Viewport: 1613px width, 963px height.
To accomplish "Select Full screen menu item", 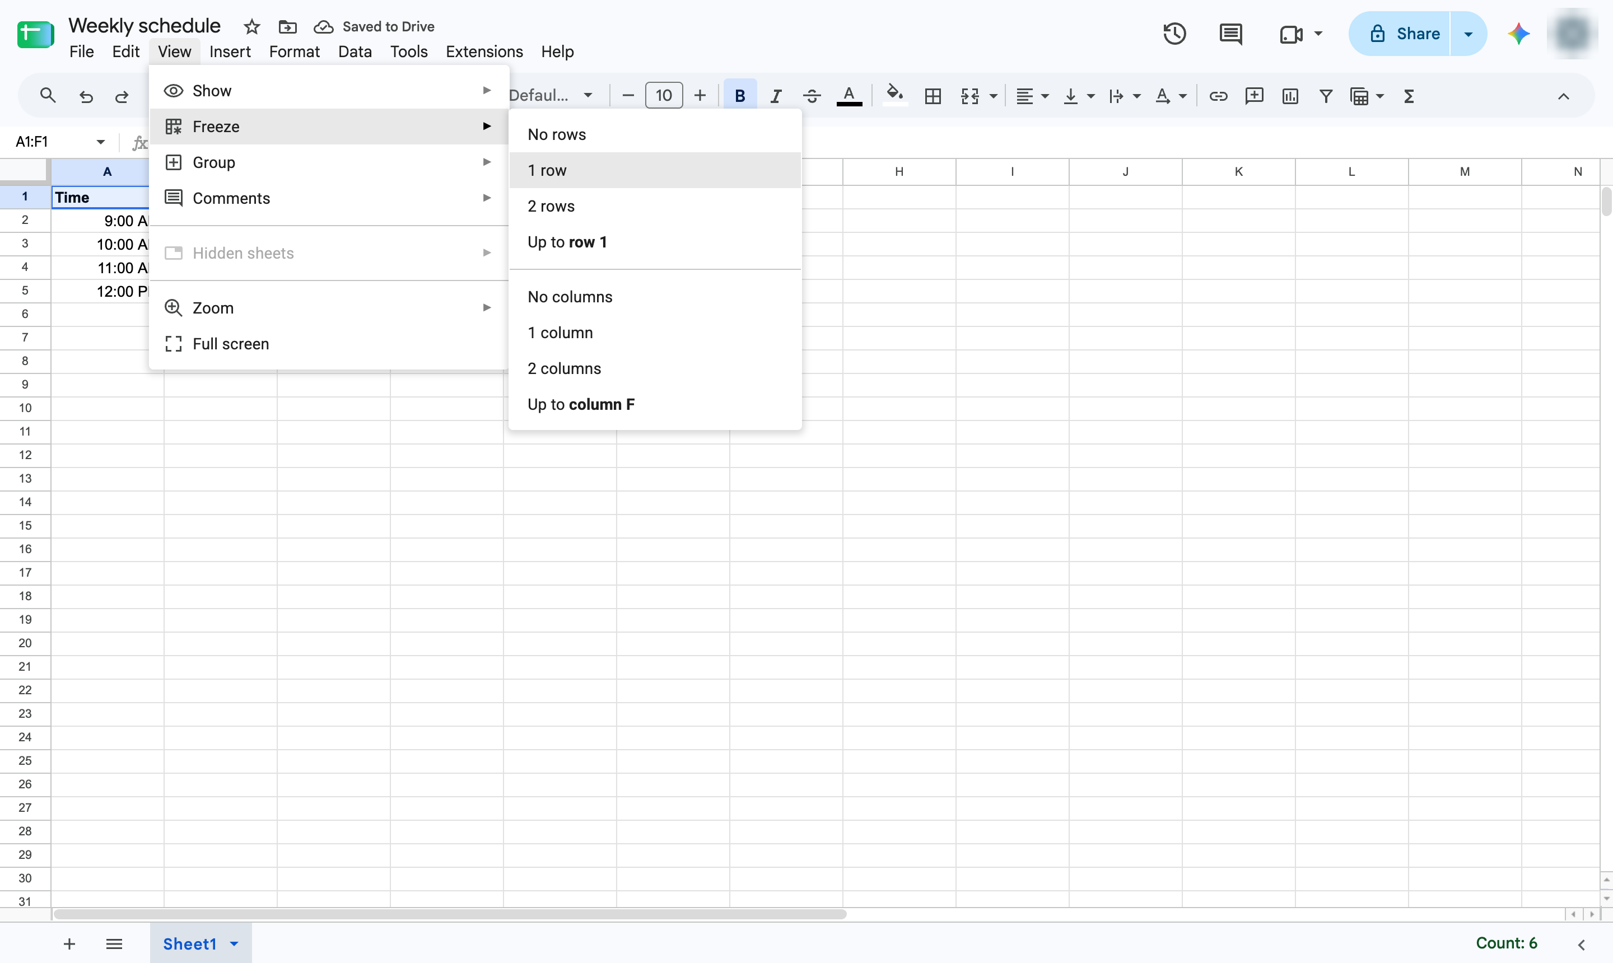I will [328, 344].
